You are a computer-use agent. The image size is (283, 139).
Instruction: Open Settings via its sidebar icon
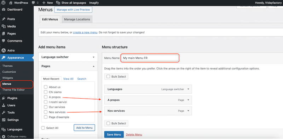(x=4, y=120)
